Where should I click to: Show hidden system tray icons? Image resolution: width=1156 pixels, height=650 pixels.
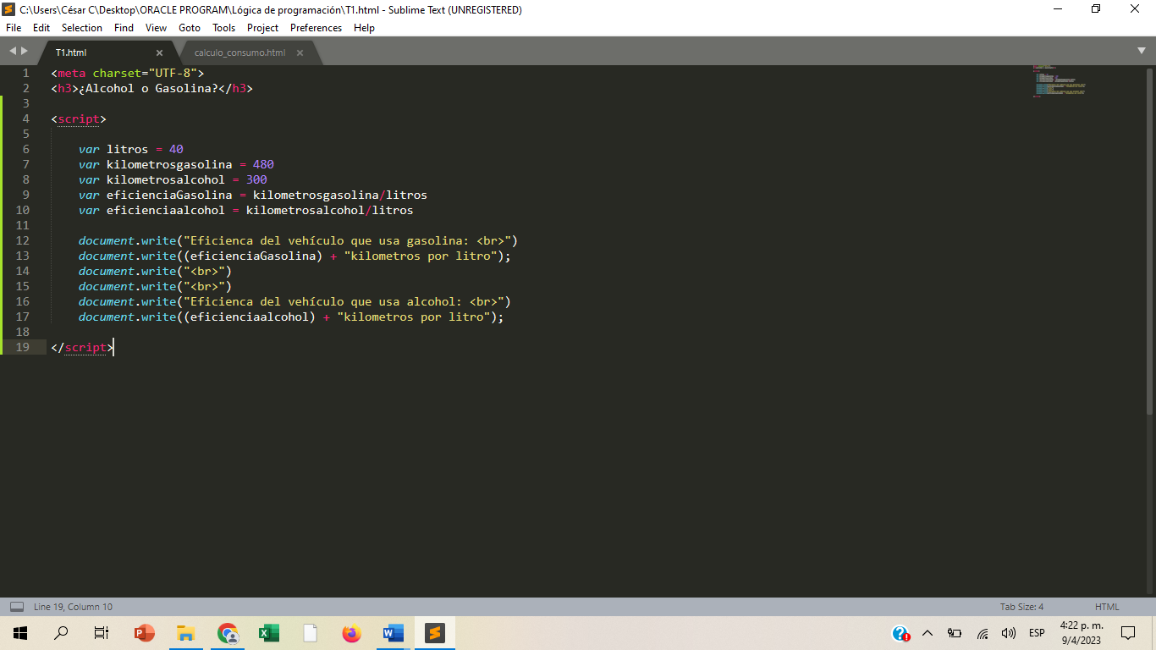pyautogui.click(x=928, y=633)
